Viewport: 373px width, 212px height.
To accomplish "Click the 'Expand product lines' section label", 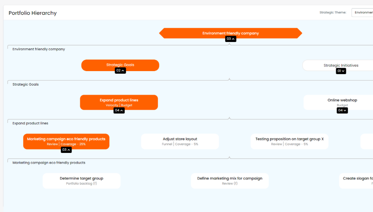I will click(30, 123).
